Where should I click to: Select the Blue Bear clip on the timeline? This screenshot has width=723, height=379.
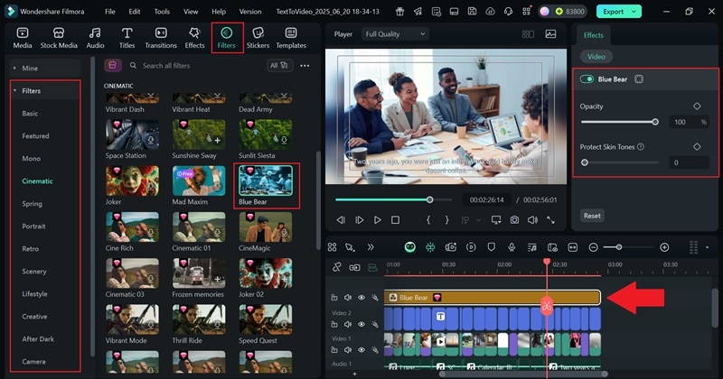(x=492, y=298)
